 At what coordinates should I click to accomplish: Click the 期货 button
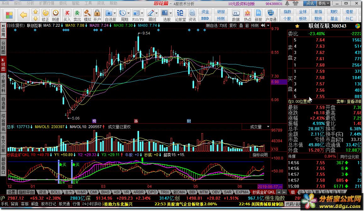point(318,19)
